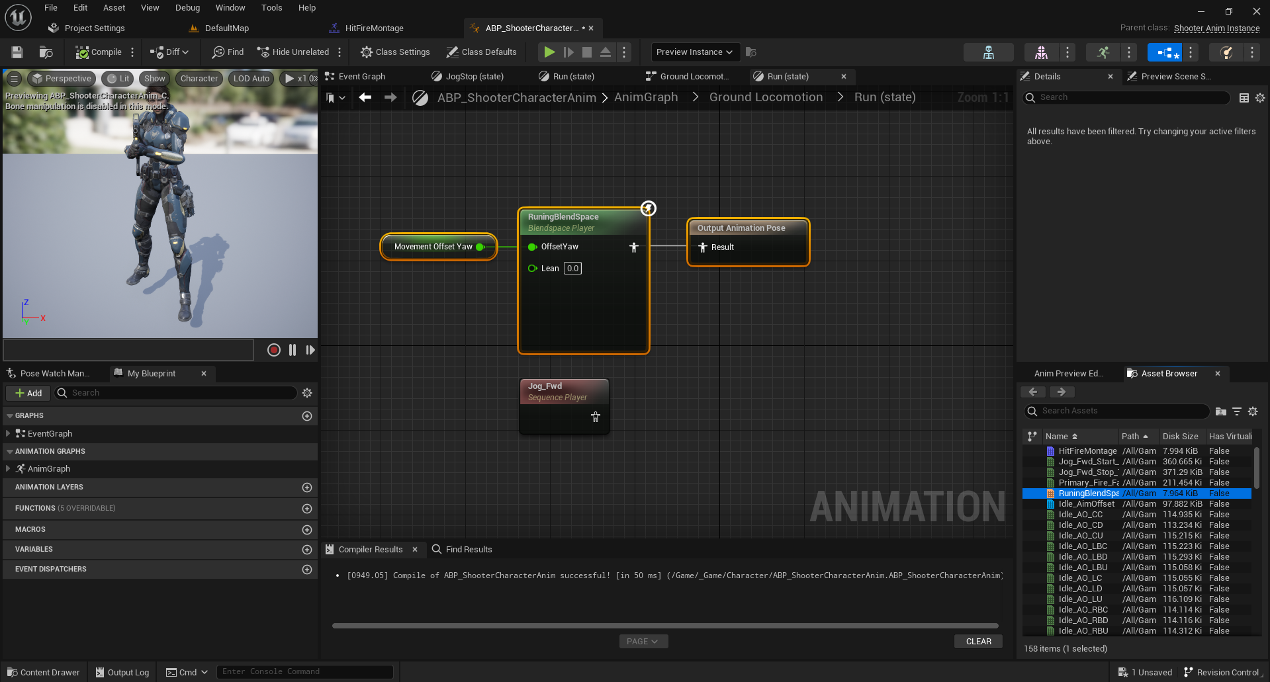Click the Lean value input field

click(572, 269)
